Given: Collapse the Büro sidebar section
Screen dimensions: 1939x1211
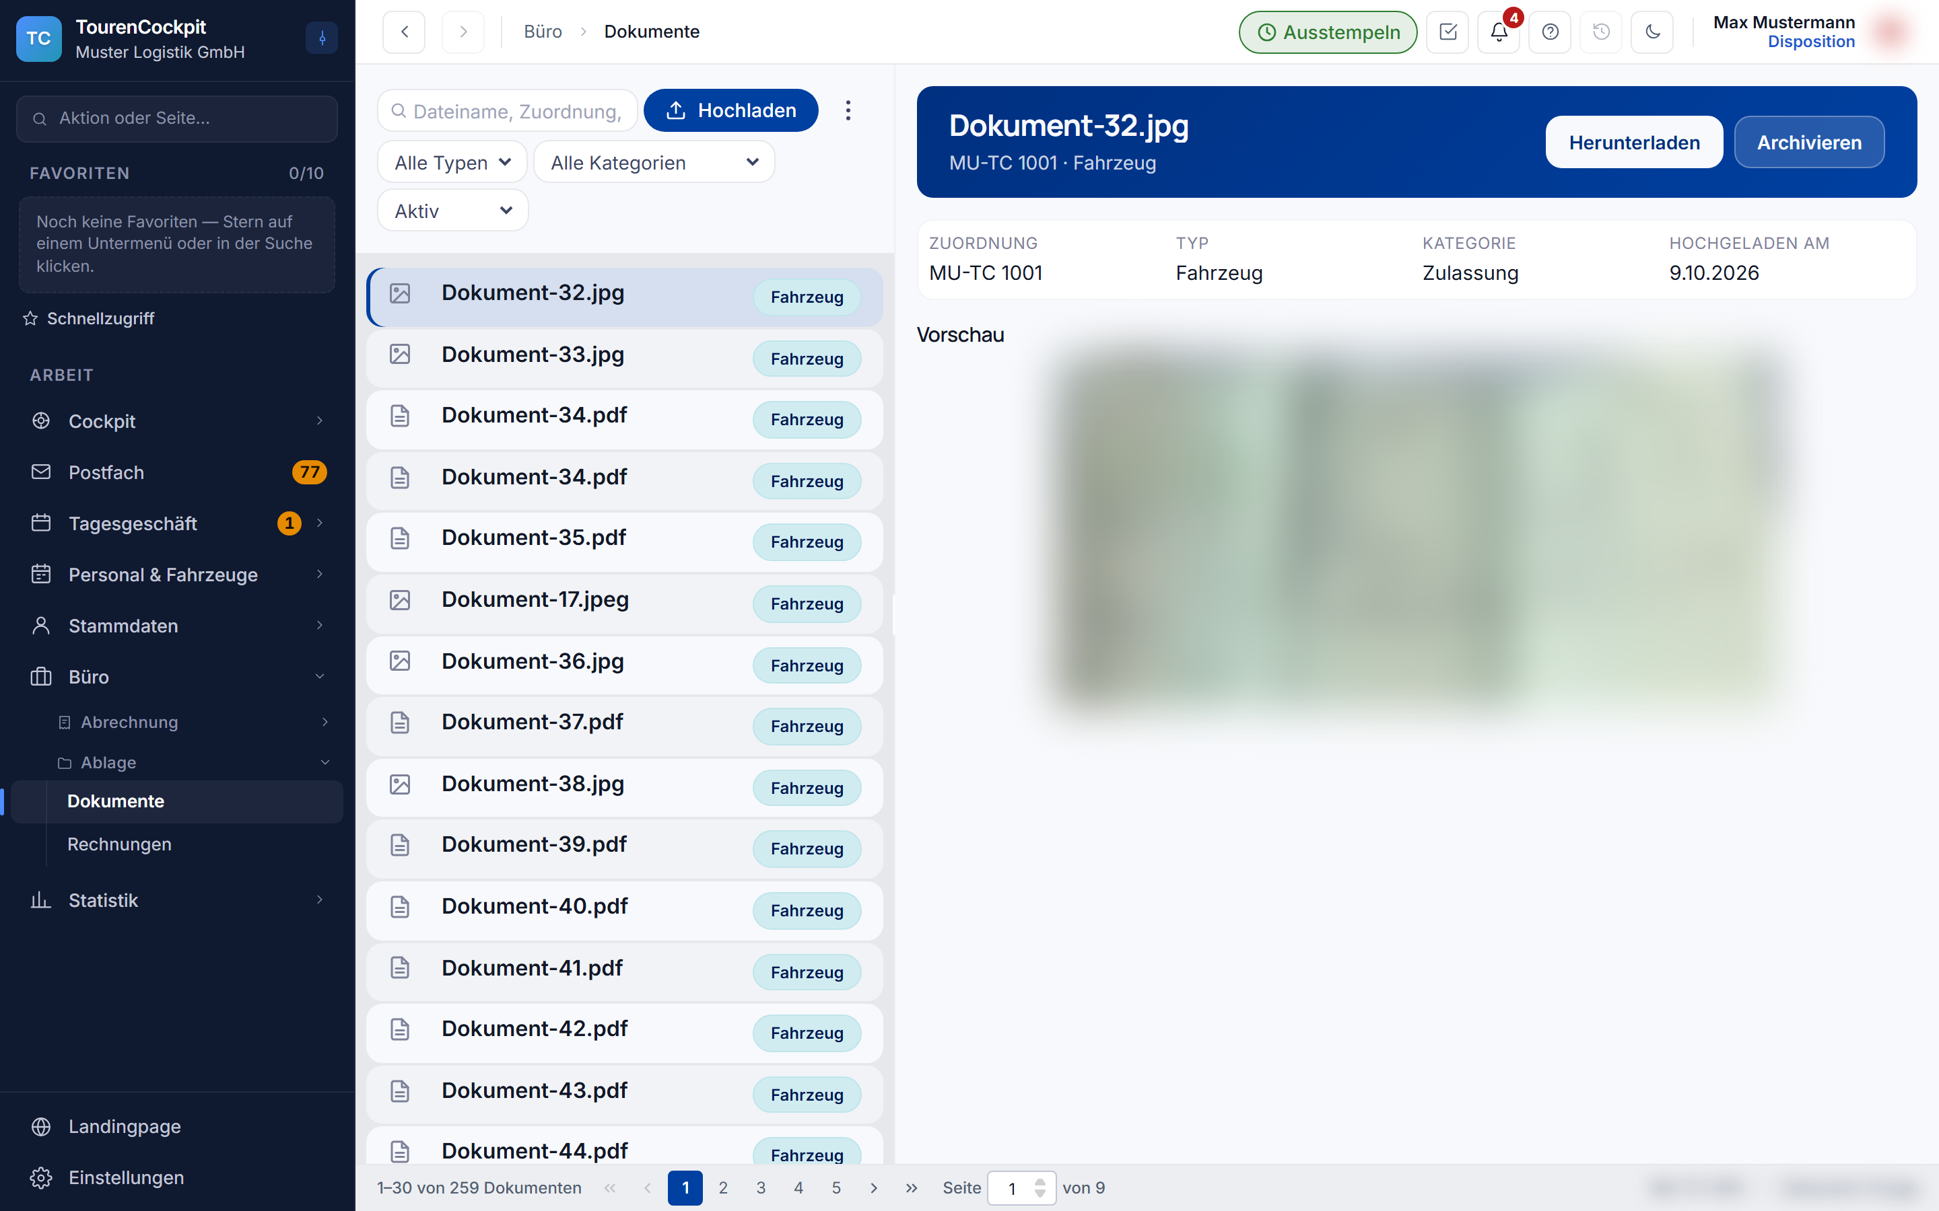Looking at the screenshot, I should (x=177, y=677).
